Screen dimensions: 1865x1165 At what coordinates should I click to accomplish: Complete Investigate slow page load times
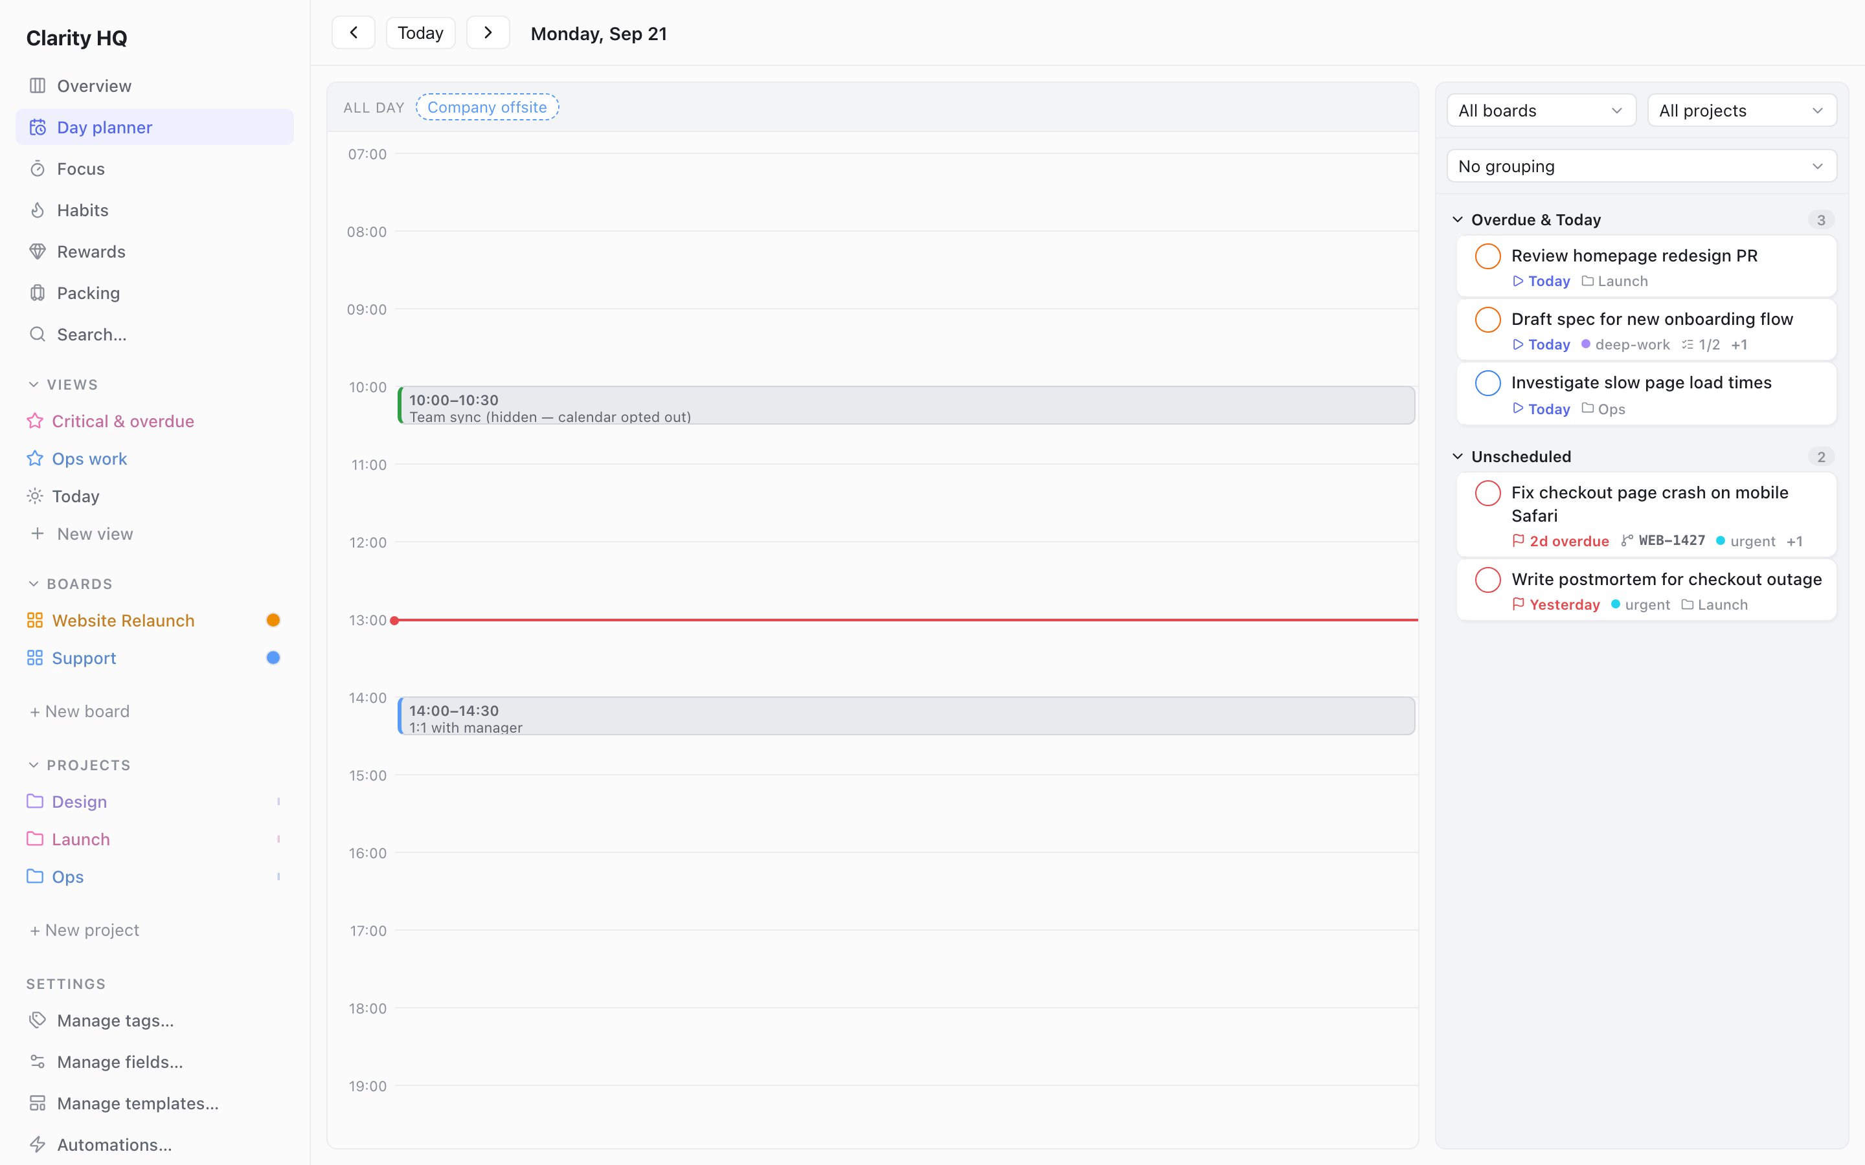click(1487, 383)
